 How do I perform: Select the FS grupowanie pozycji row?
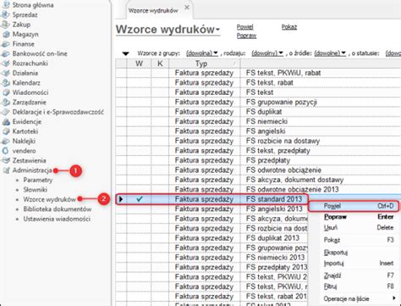(x=258, y=102)
